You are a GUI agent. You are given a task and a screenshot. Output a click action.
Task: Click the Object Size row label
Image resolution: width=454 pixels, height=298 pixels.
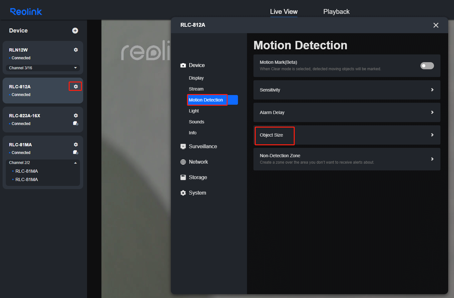click(271, 135)
